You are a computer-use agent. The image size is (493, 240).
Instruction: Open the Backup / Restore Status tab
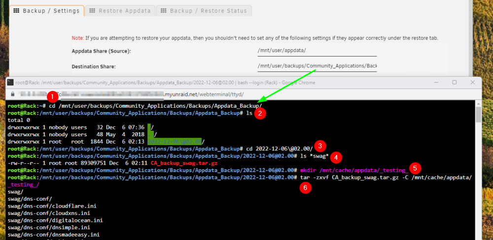pyautogui.click(x=204, y=11)
